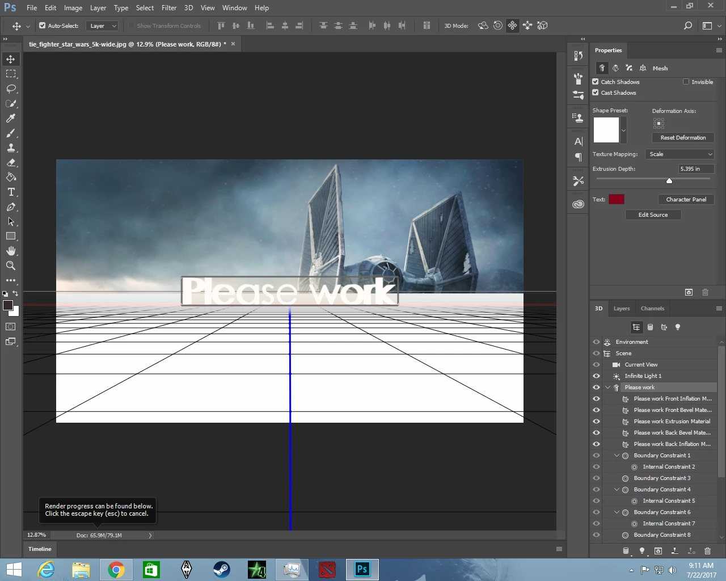Toggle visibility of Please work mesh
The width and height of the screenshot is (726, 581).
tap(596, 388)
